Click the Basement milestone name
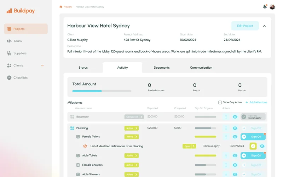 (82, 117)
